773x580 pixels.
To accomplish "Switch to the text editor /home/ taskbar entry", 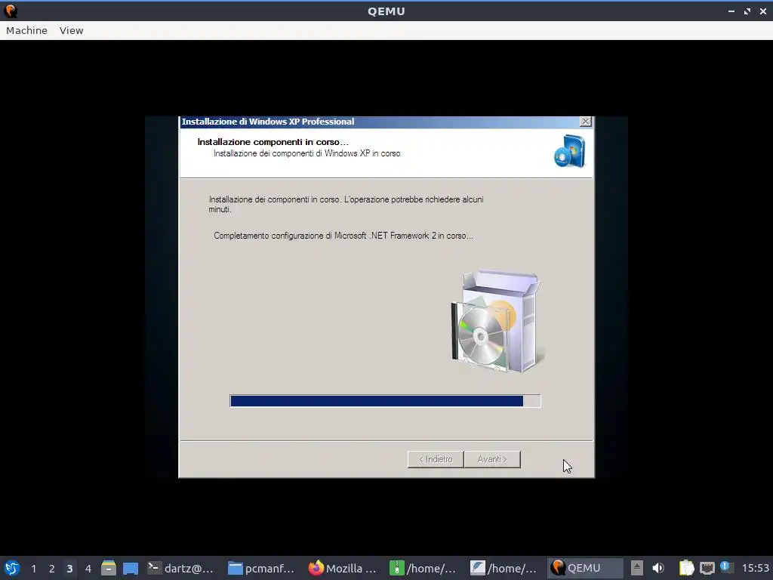I will pyautogui.click(x=503, y=568).
